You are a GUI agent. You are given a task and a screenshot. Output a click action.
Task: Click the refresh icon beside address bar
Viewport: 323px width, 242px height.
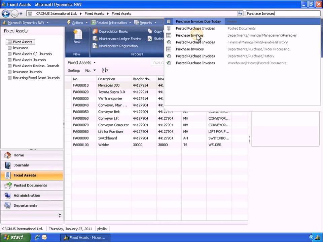coord(240,13)
